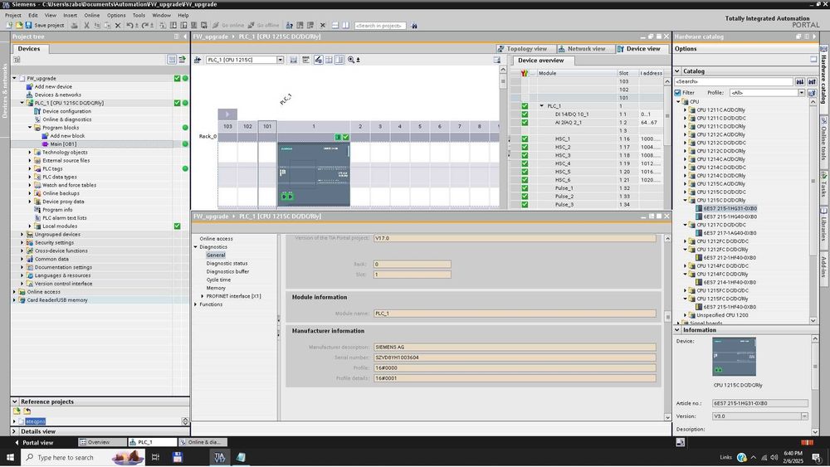Toggle the green checkbox on the HSC_1 row
This screenshot has width=830, height=467.
point(525,139)
